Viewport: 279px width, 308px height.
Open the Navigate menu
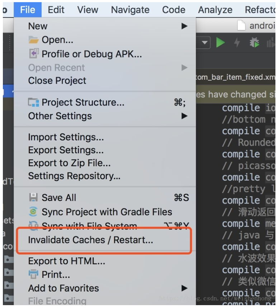[130, 10]
